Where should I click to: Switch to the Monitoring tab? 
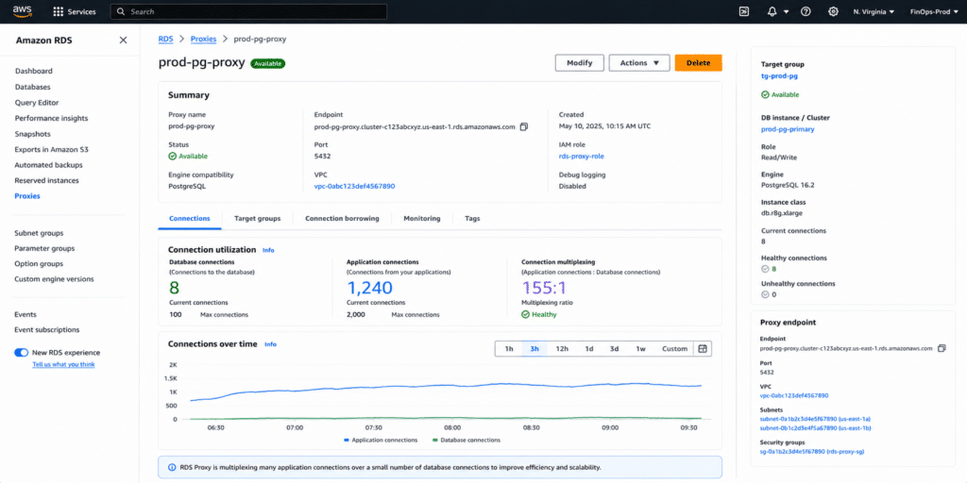(422, 219)
